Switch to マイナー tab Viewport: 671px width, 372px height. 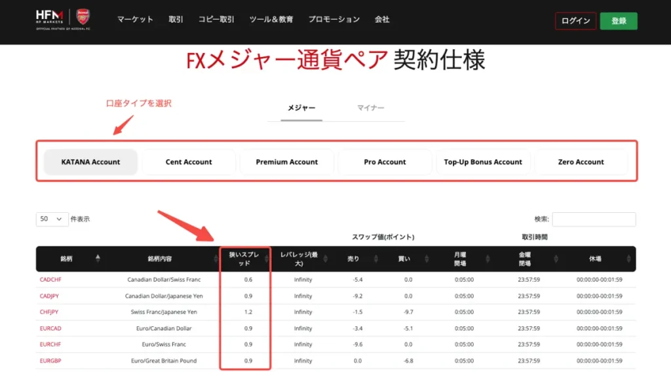[x=371, y=108]
